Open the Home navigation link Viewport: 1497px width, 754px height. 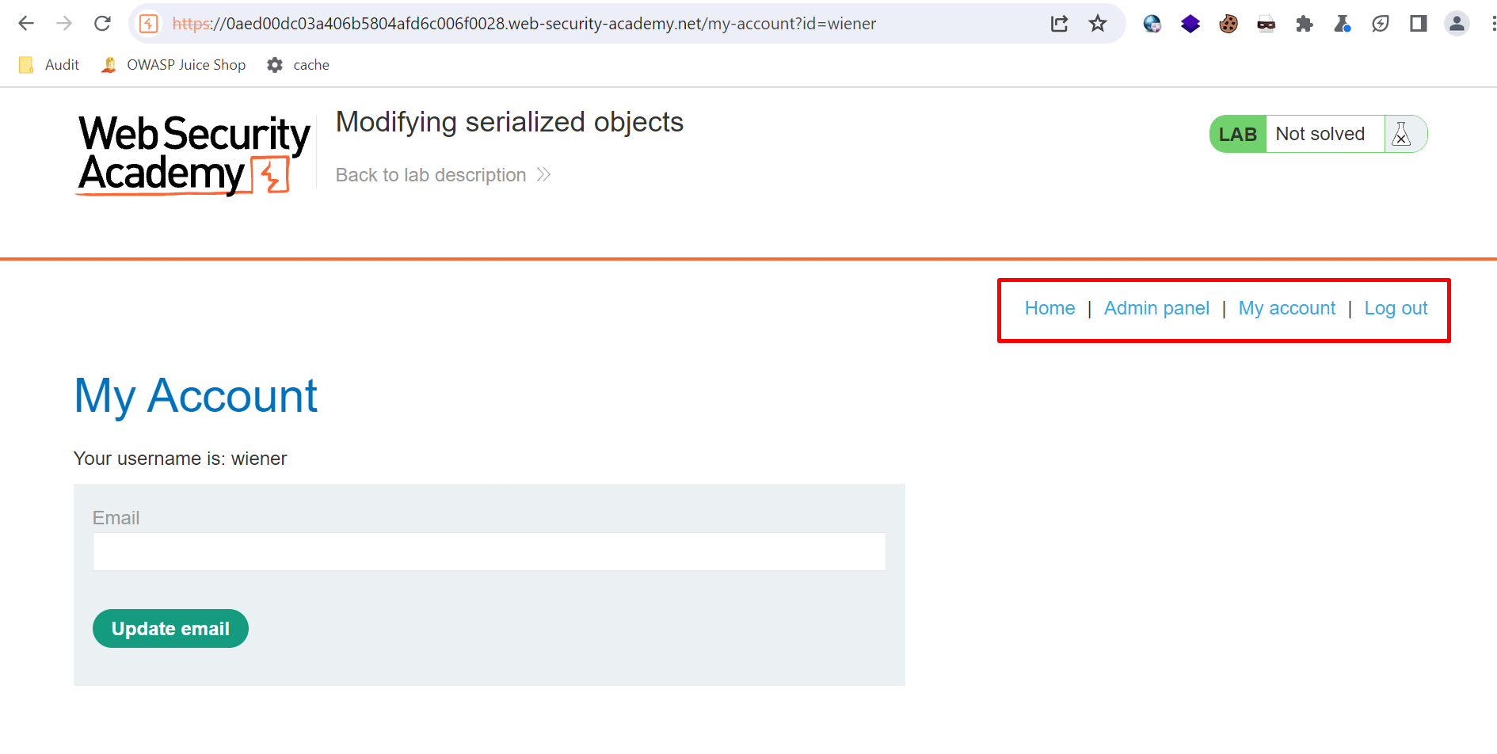click(x=1049, y=308)
